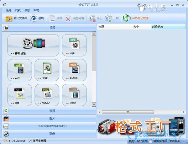Choose the AVI conversion icon
The height and width of the screenshot is (144, 188).
point(20,70)
